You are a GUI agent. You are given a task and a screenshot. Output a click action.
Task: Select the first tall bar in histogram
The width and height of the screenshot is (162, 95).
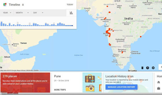click(x=2, y=24)
